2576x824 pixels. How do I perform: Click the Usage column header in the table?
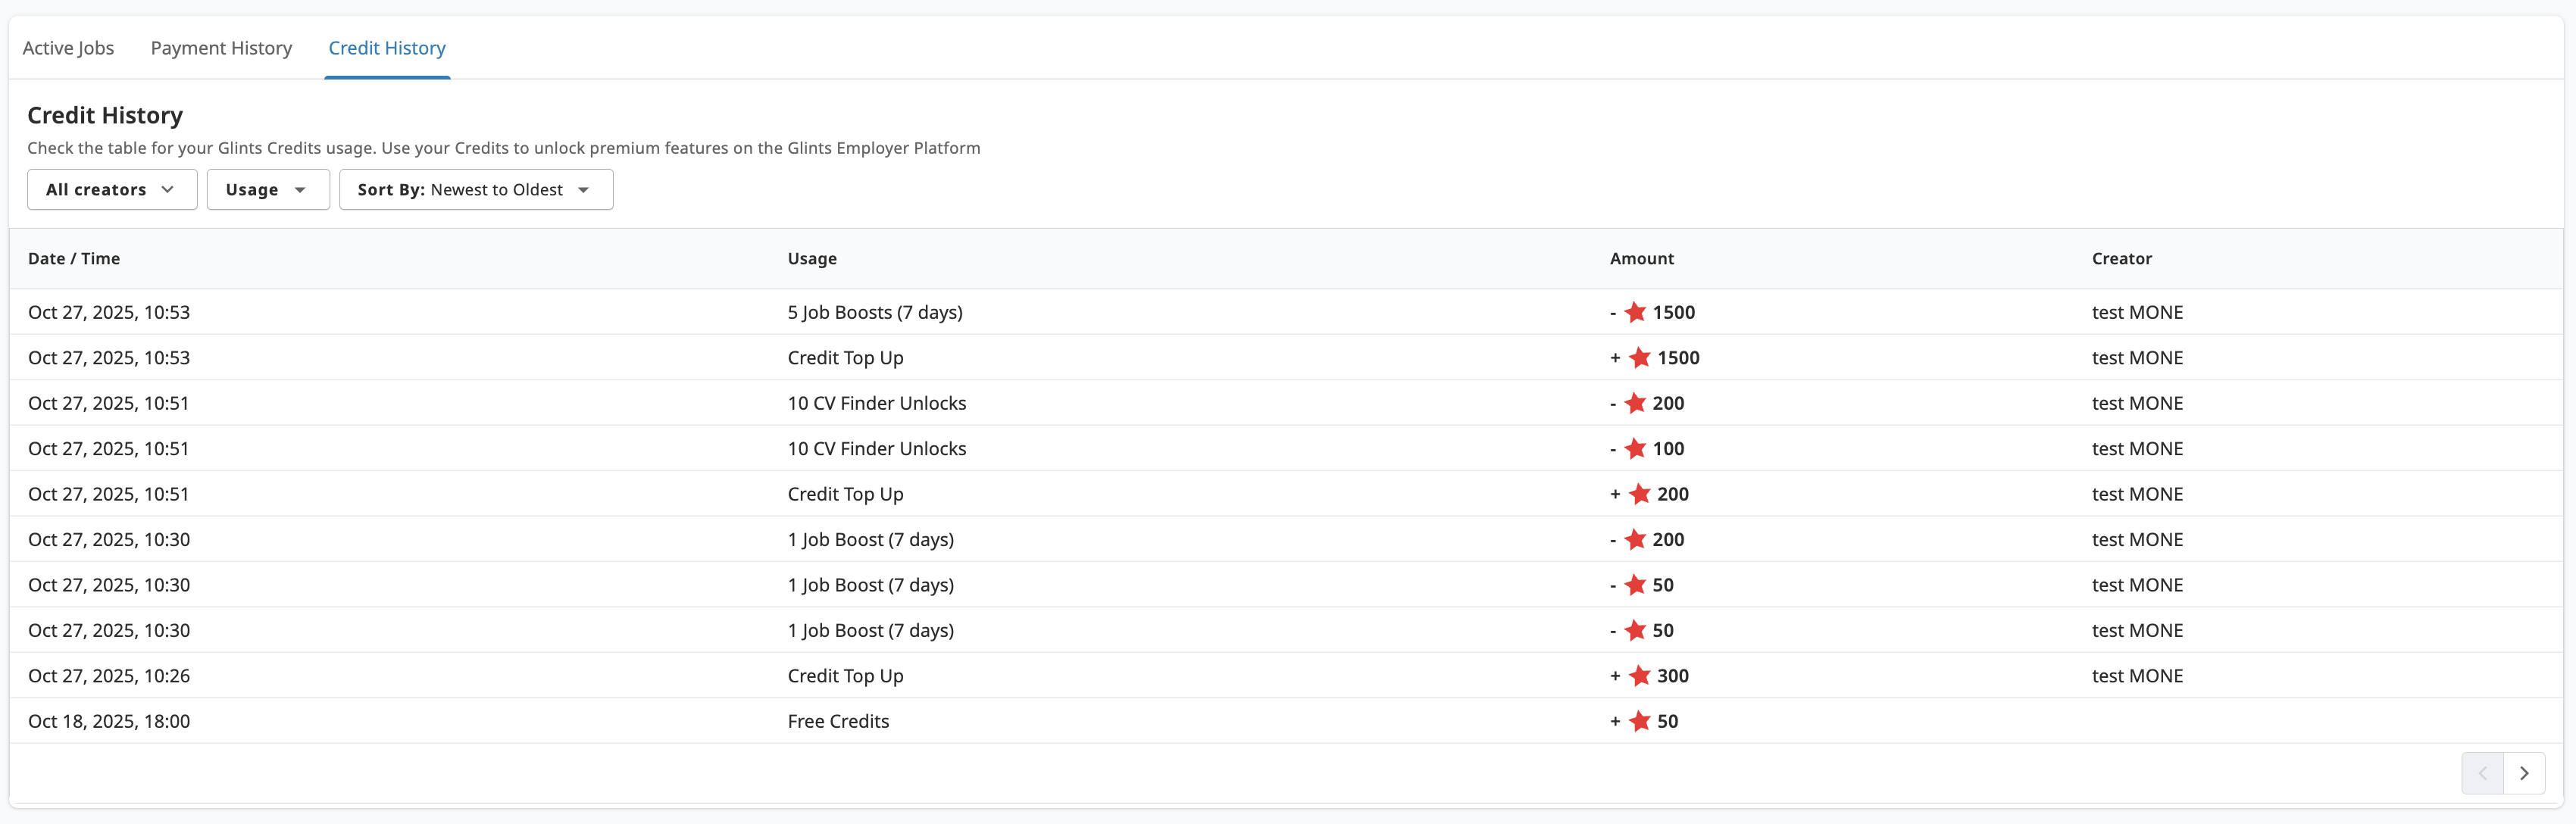point(811,258)
